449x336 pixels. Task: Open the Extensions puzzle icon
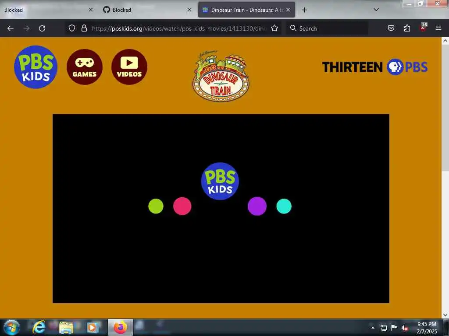point(407,28)
